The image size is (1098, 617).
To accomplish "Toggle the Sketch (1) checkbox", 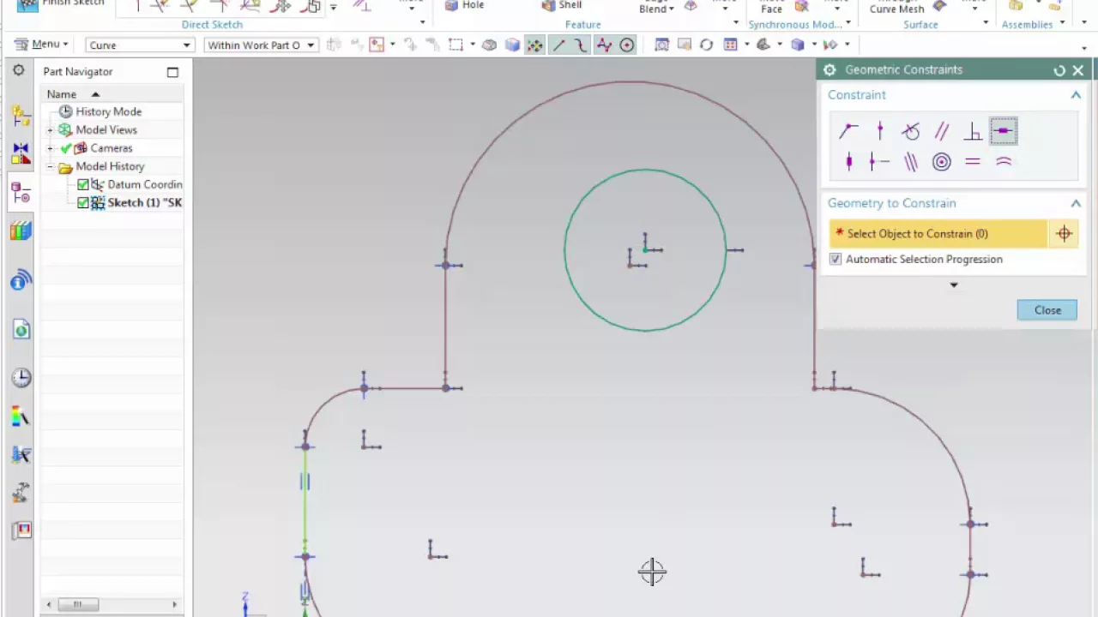I will pyautogui.click(x=83, y=202).
